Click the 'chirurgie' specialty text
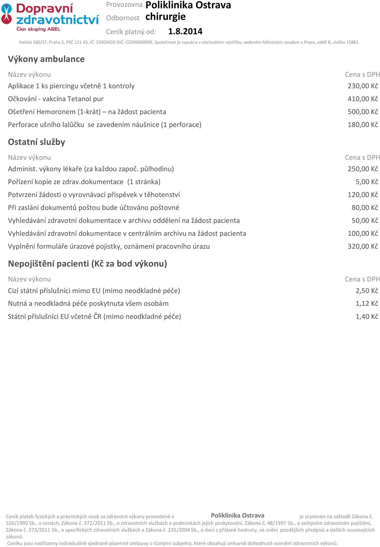The image size is (380, 547). click(x=165, y=17)
